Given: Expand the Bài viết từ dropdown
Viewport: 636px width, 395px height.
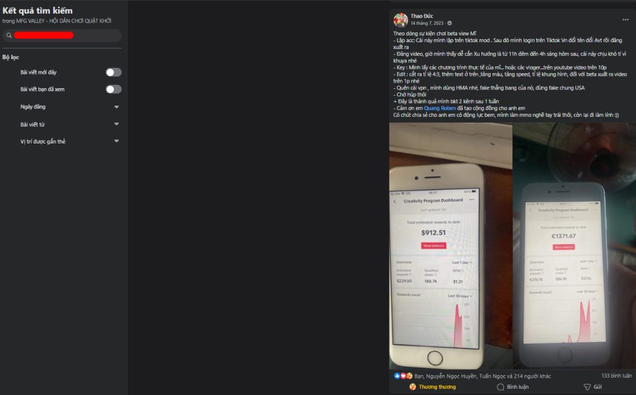Looking at the screenshot, I should [x=116, y=124].
